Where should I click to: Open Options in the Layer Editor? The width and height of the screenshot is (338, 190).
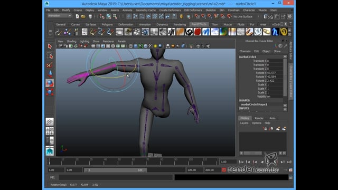(257, 123)
